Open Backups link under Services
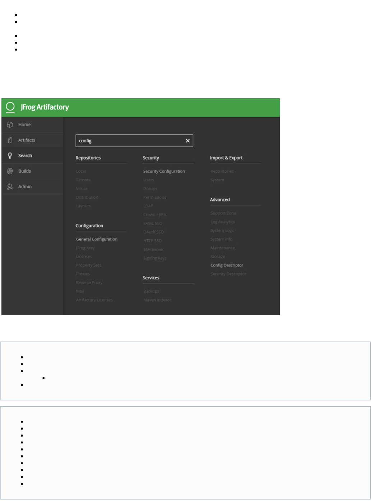371x501 pixels. 151,291
